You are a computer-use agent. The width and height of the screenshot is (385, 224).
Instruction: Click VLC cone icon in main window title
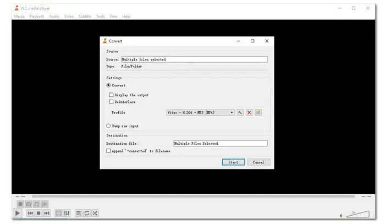[16, 8]
